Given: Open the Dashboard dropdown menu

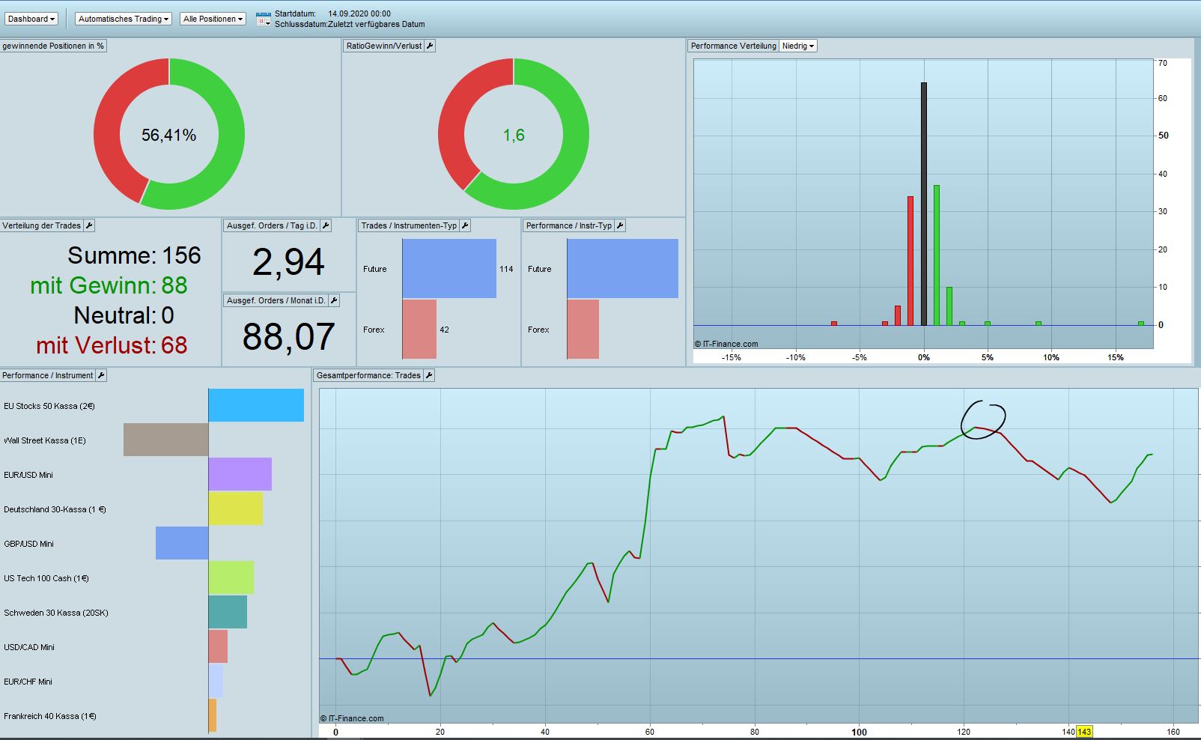Looking at the screenshot, I should (31, 19).
